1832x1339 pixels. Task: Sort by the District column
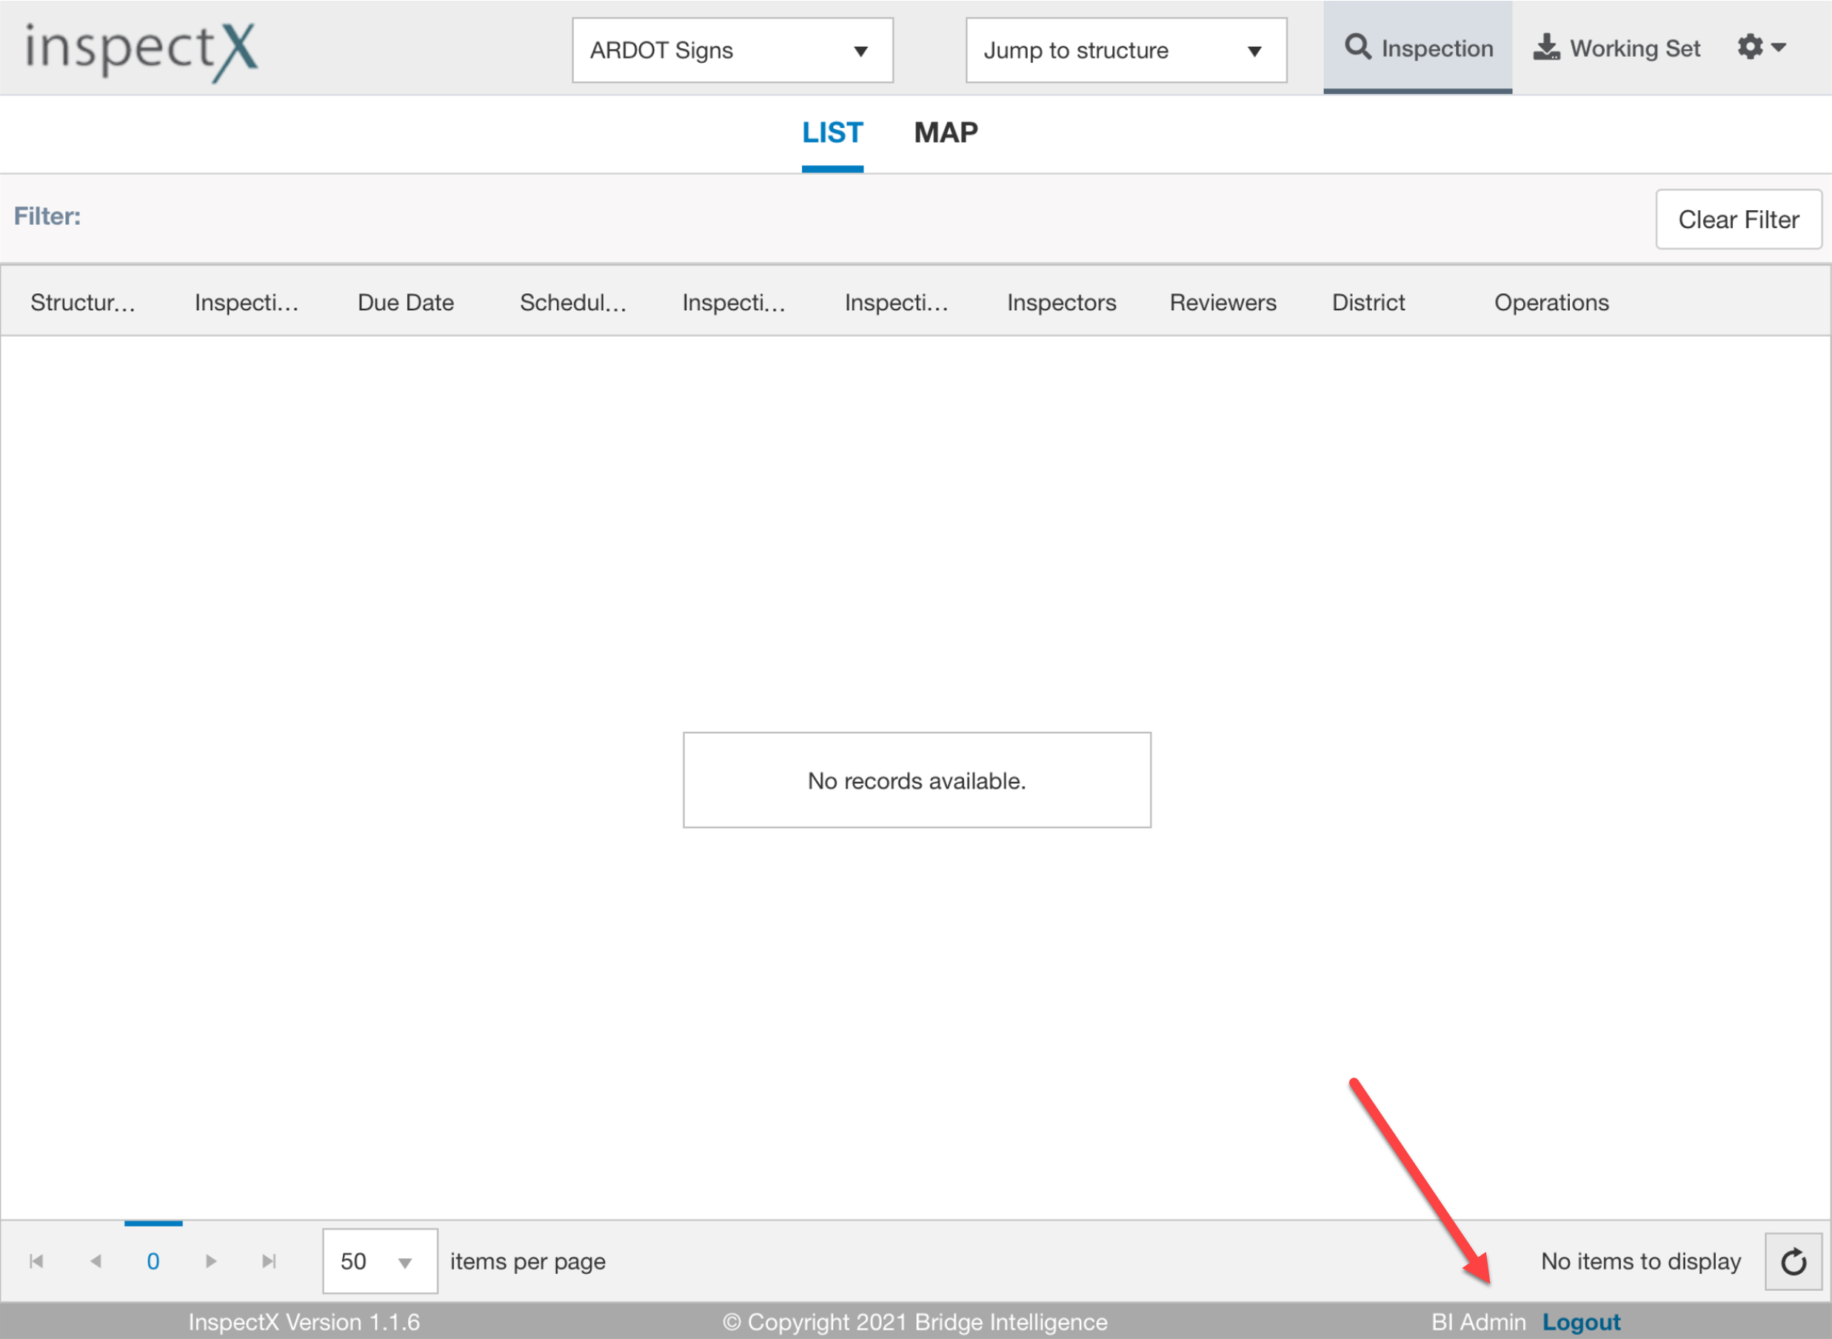(1368, 302)
